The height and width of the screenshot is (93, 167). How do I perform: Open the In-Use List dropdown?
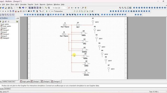point(66,8)
